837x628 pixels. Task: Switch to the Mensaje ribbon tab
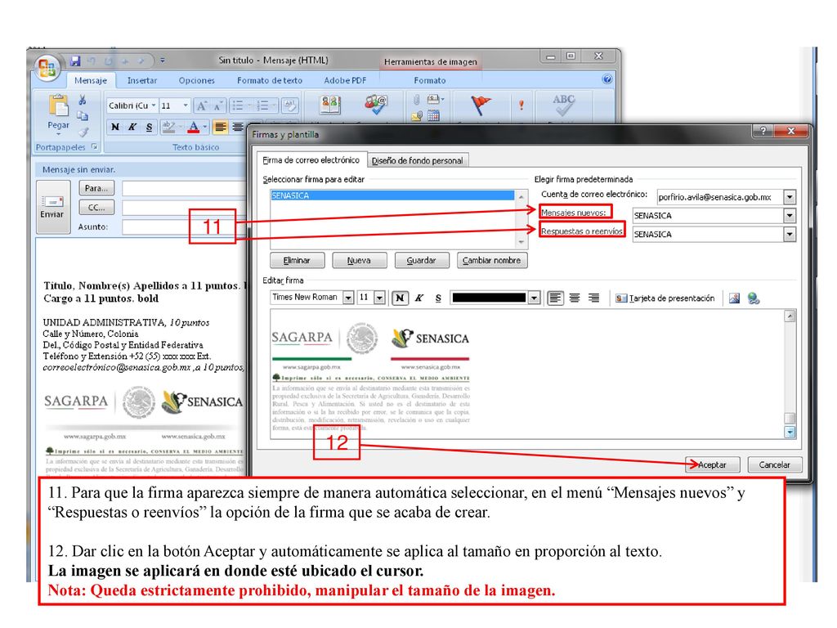90,80
